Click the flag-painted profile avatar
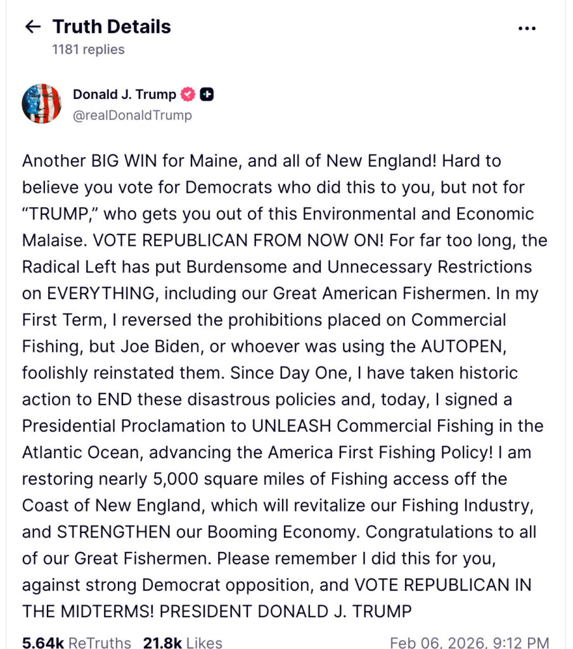The width and height of the screenshot is (573, 649). (42, 103)
